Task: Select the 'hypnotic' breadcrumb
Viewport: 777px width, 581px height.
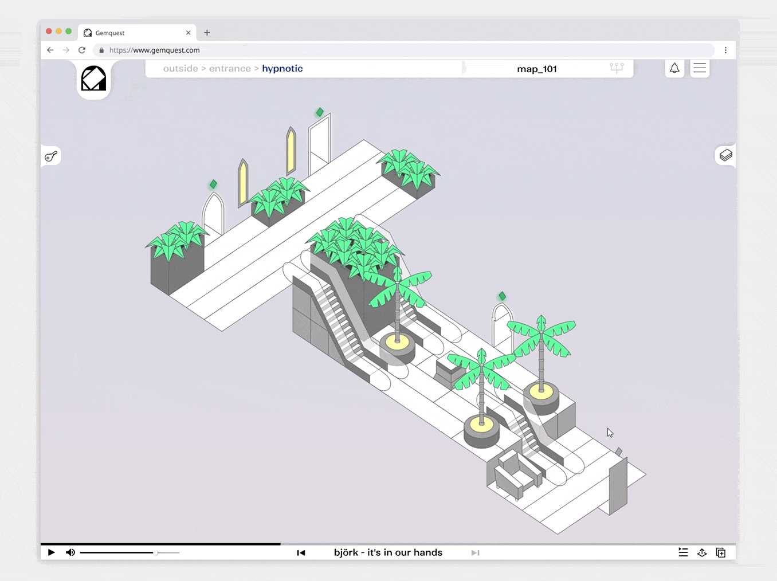Action: pyautogui.click(x=282, y=68)
